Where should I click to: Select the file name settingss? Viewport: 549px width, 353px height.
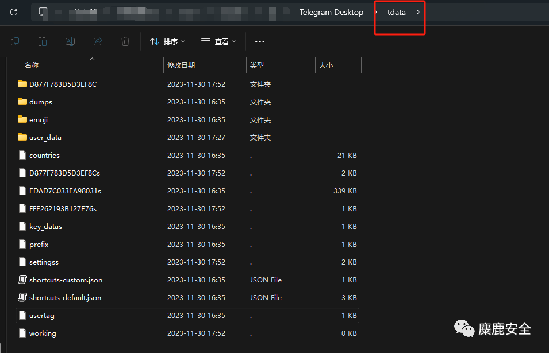44,262
